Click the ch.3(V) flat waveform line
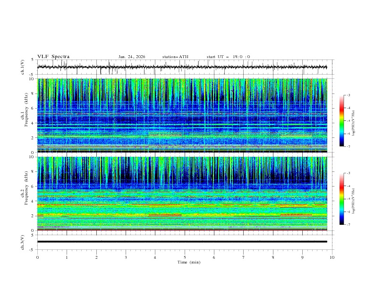This screenshot has height=289, width=374. [x=184, y=242]
